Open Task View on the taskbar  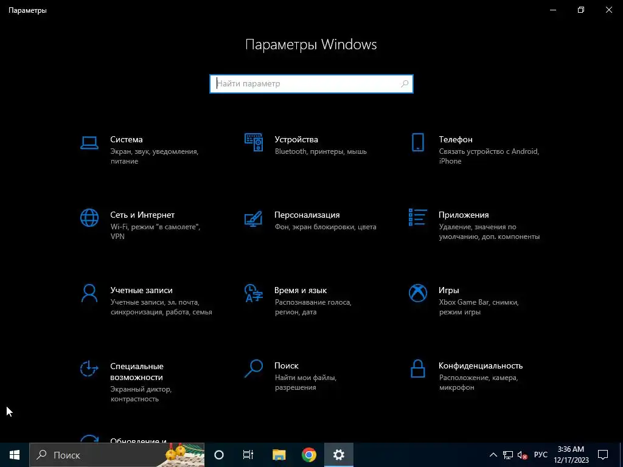click(248, 455)
